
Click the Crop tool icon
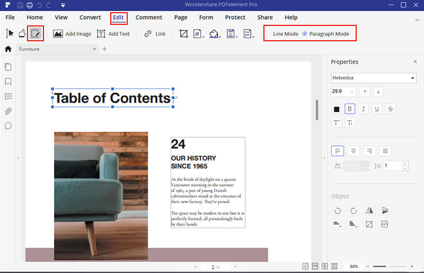183,33
